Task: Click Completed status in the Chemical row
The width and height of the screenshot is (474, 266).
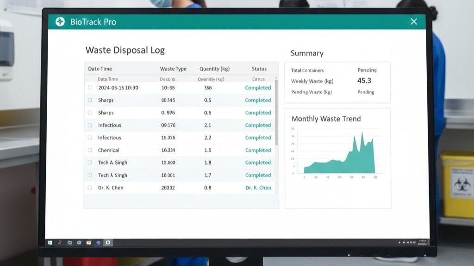Action: 258,150
